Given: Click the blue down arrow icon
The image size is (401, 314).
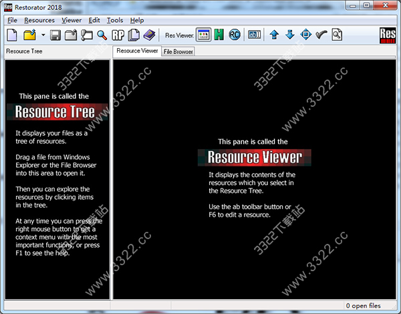Looking at the screenshot, I should pyautogui.click(x=289, y=34).
